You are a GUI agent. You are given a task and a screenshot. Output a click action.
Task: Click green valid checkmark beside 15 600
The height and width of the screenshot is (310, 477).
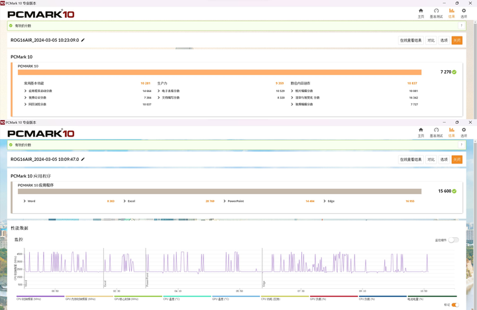[x=454, y=191]
